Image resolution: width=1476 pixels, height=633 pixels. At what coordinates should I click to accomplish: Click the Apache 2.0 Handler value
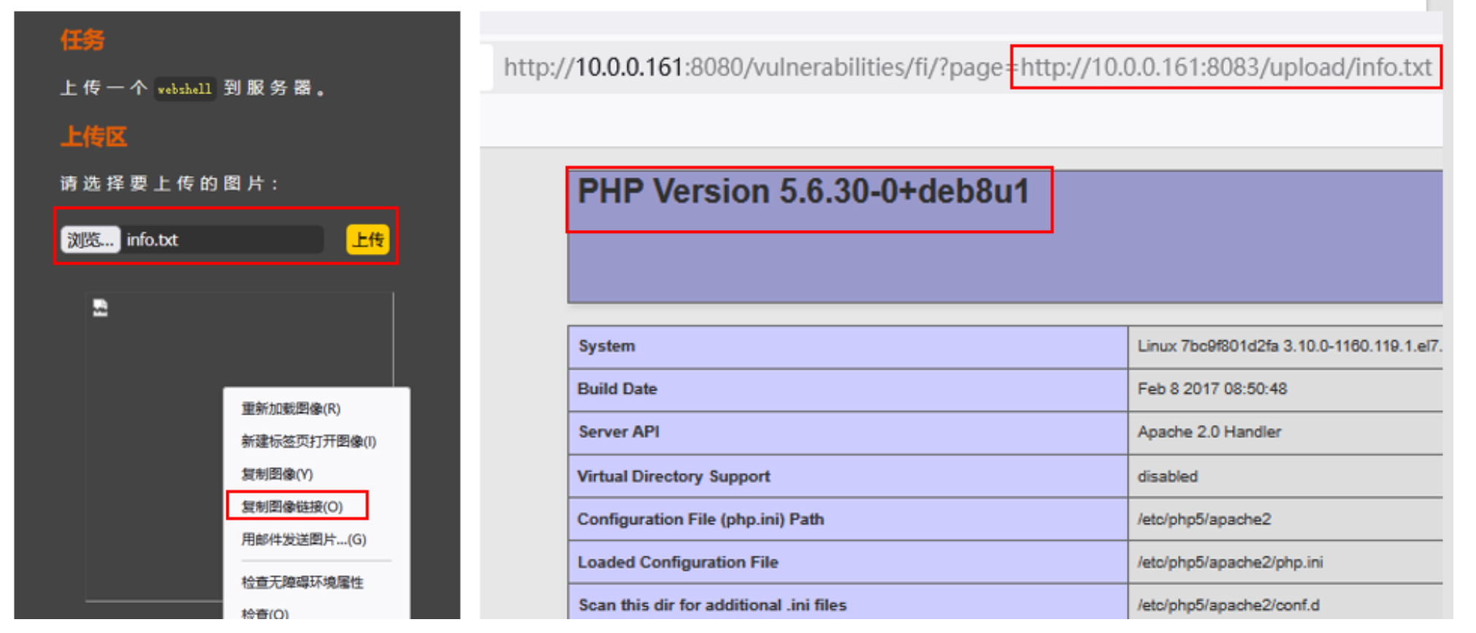[x=1209, y=431]
